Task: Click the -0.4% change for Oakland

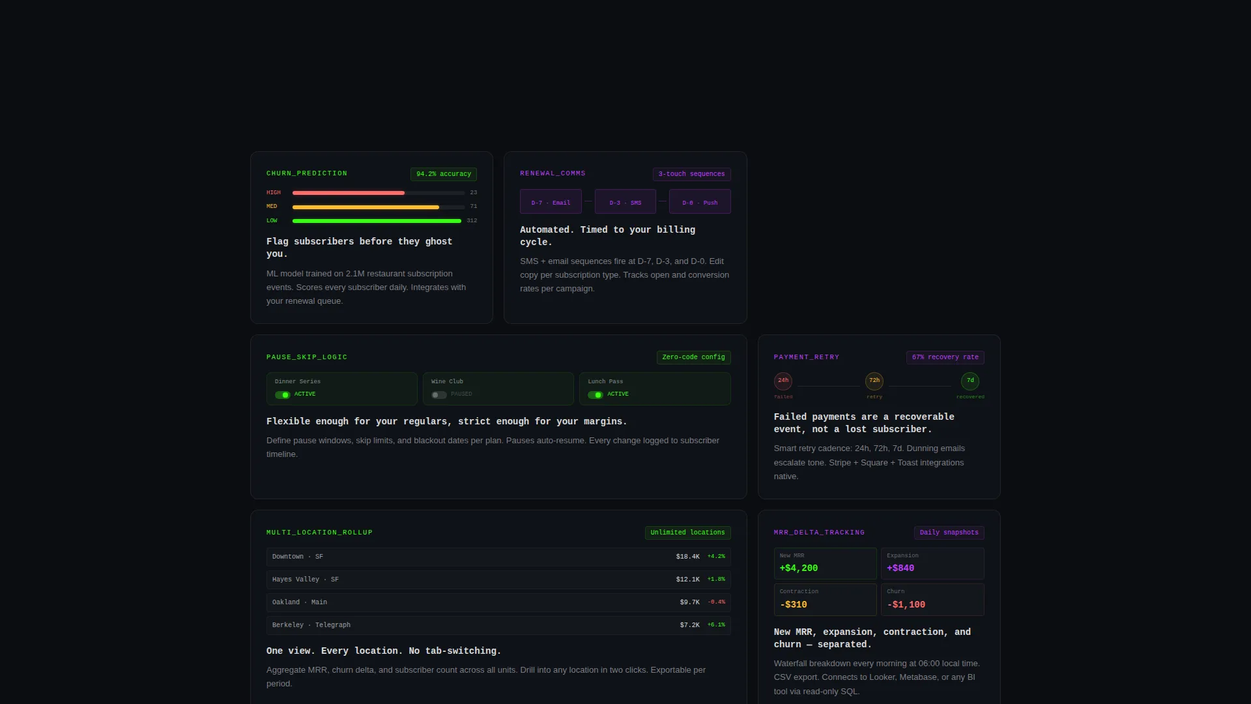Action: [716, 602]
